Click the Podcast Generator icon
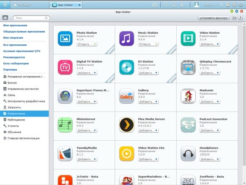 pyautogui.click(x=188, y=125)
